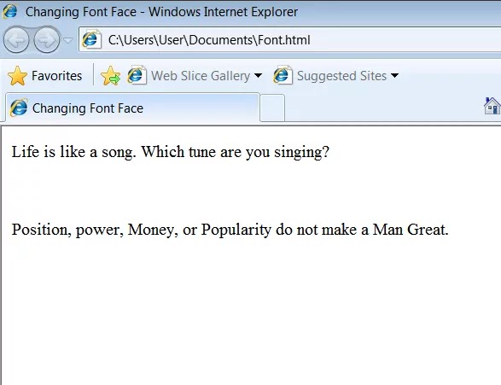Viewport: 501px width, 385px height.
Task: Click the Internet Explorer title bar icon
Action: click(x=10, y=12)
